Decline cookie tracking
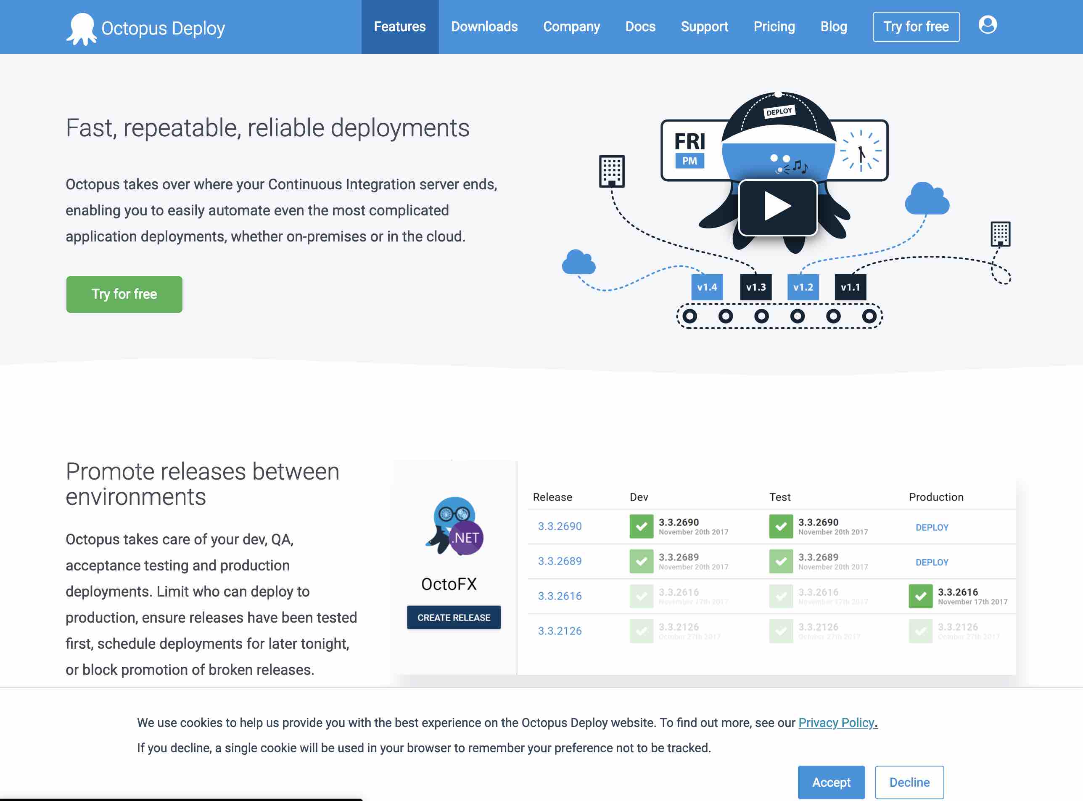 tap(909, 782)
